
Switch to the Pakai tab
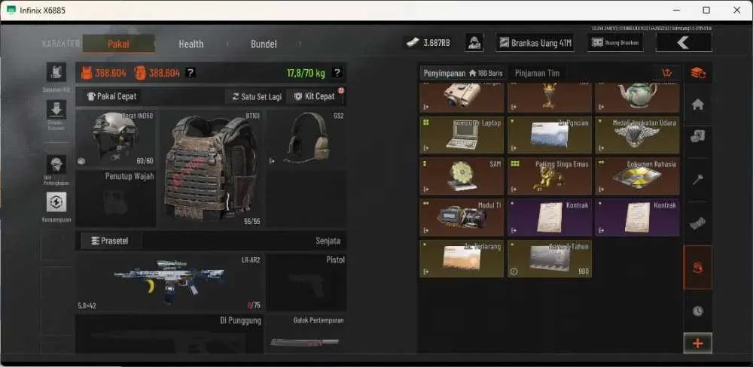[x=118, y=44]
